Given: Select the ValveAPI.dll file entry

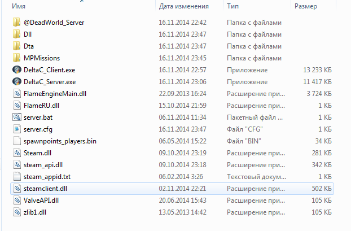Looking at the screenshot, I should pyautogui.click(x=41, y=200).
